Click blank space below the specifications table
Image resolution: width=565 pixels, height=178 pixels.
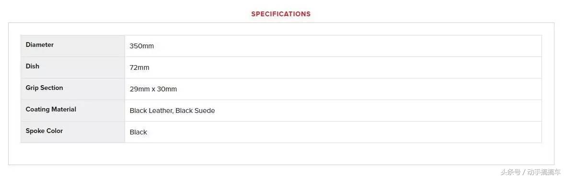281,154
